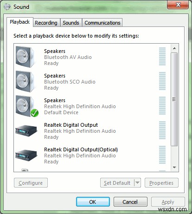Click the Bluetooth AV Audio speaker icon

[25, 57]
